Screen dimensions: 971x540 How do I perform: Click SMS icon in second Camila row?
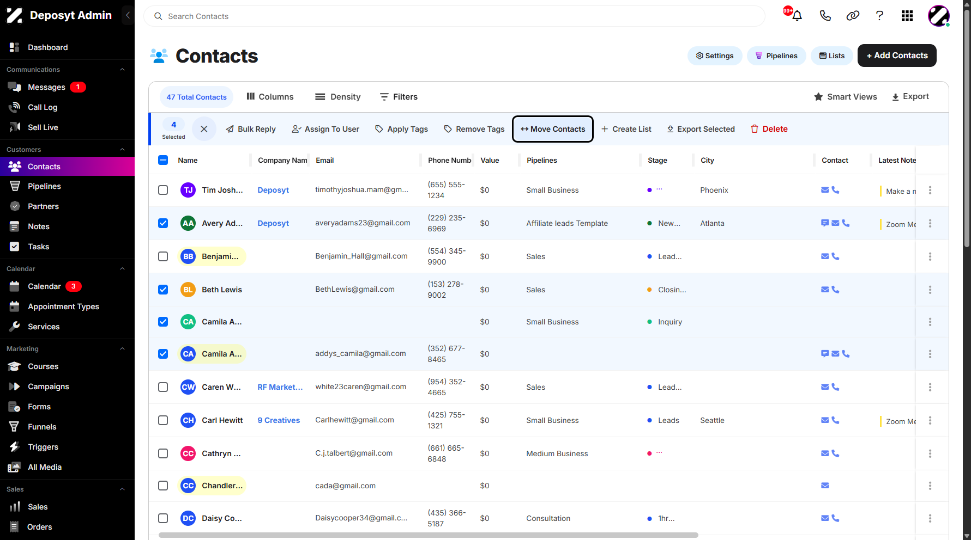point(825,354)
